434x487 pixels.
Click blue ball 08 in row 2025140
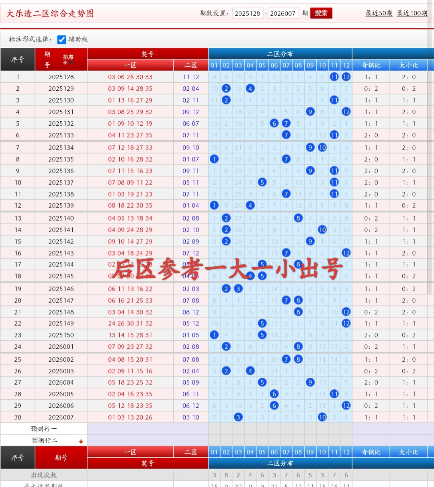click(x=298, y=218)
